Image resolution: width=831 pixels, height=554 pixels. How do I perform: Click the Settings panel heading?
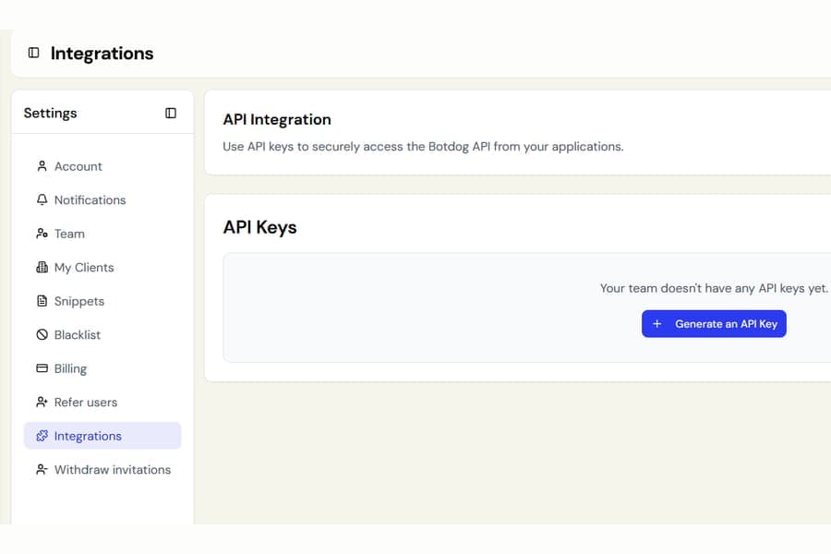click(x=51, y=113)
